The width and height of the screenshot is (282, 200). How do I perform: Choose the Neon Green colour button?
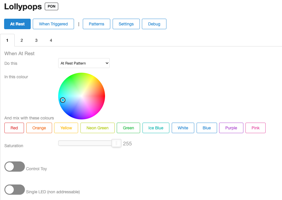click(97, 128)
